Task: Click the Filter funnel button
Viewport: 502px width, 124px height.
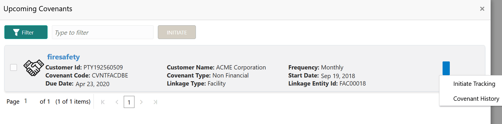Action: pyautogui.click(x=26, y=32)
